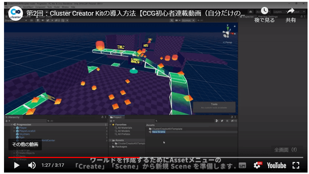Toggle the Hierarchy panel lock
This screenshot has width=309, height=174.
point(102,117)
